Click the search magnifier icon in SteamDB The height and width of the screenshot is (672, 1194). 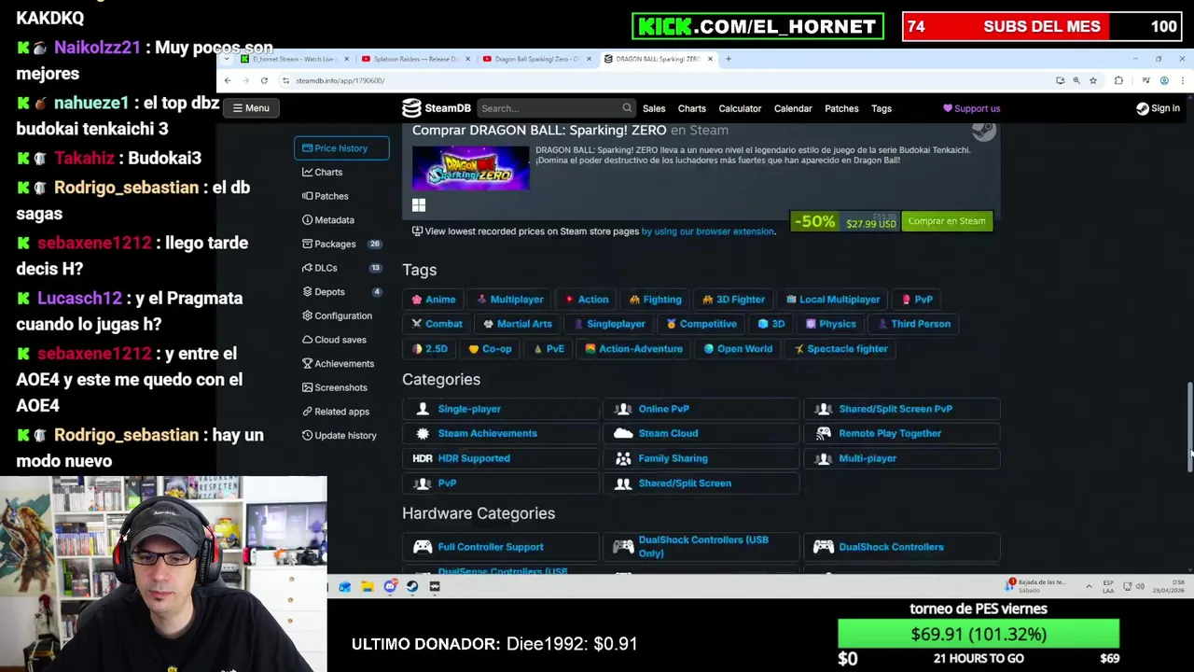(627, 108)
